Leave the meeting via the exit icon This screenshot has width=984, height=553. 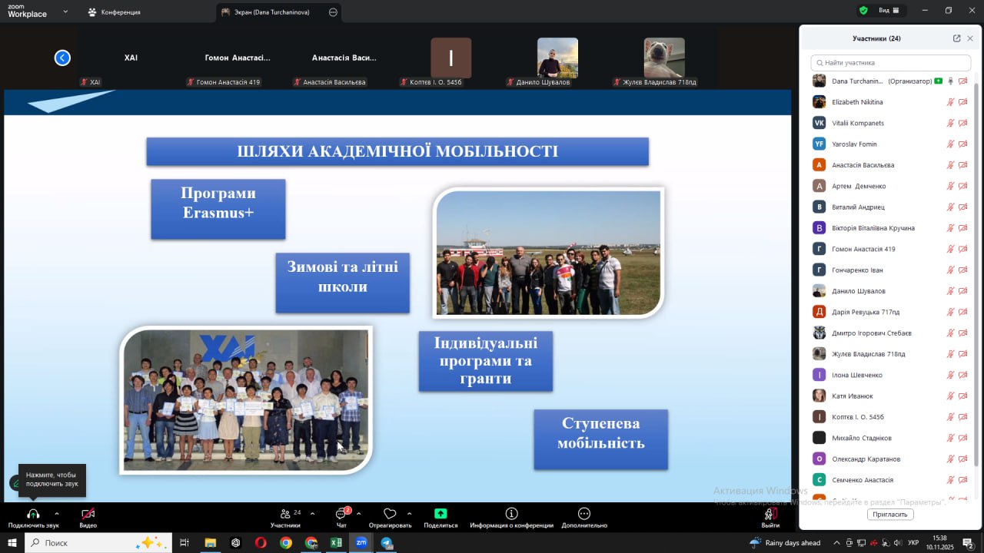pyautogui.click(x=770, y=514)
